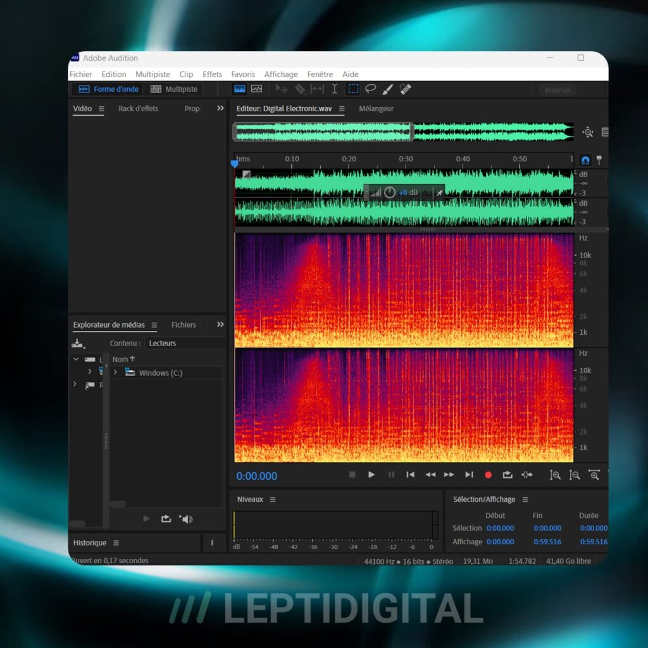Move playhead to previous marker
The image size is (648, 648).
(410, 475)
